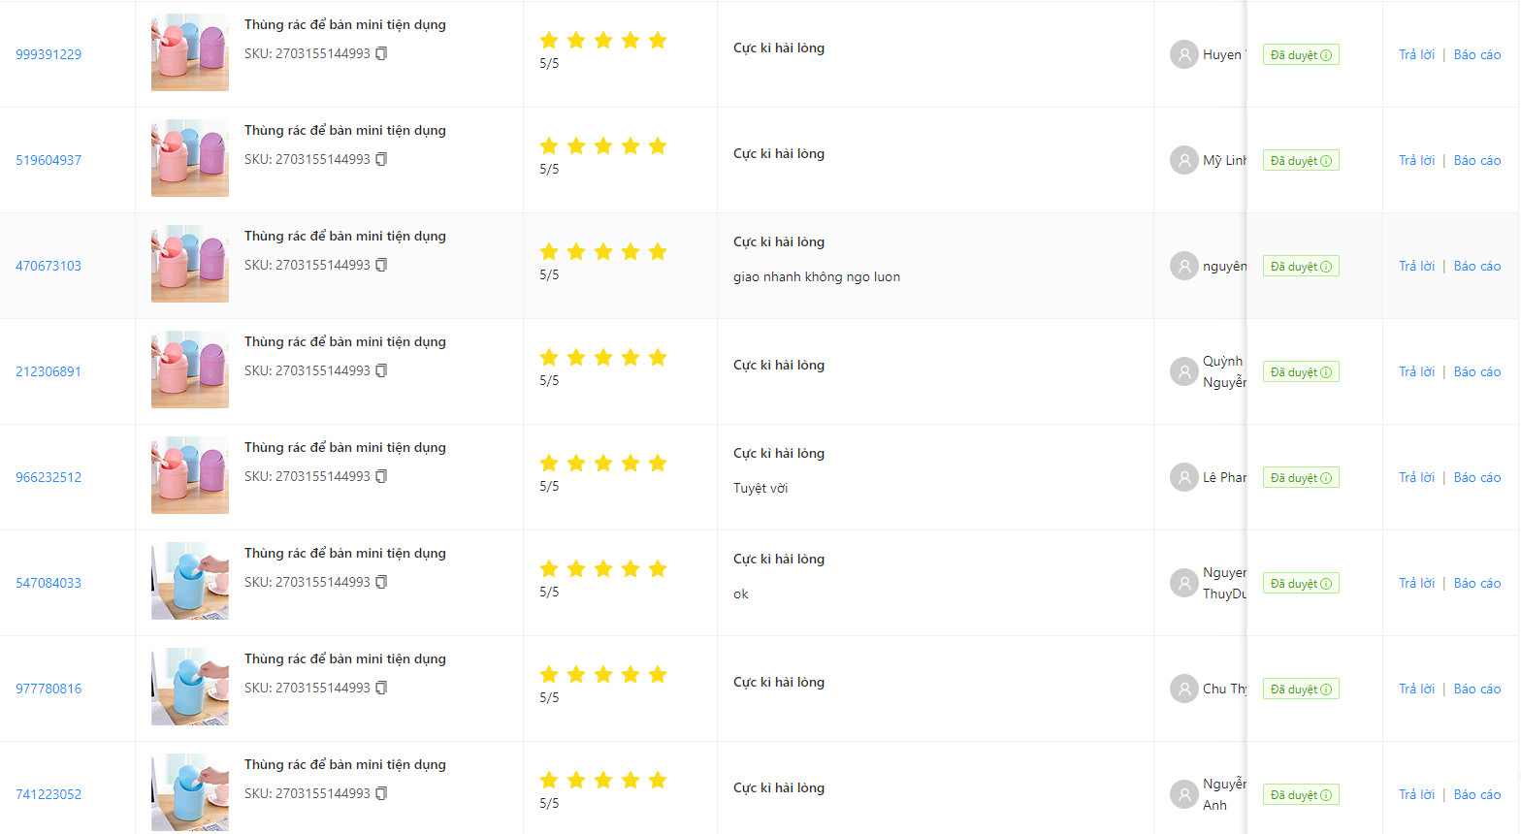Copy SKU in row 470673103
Image resolution: width=1521 pixels, height=834 pixels.
[381, 265]
